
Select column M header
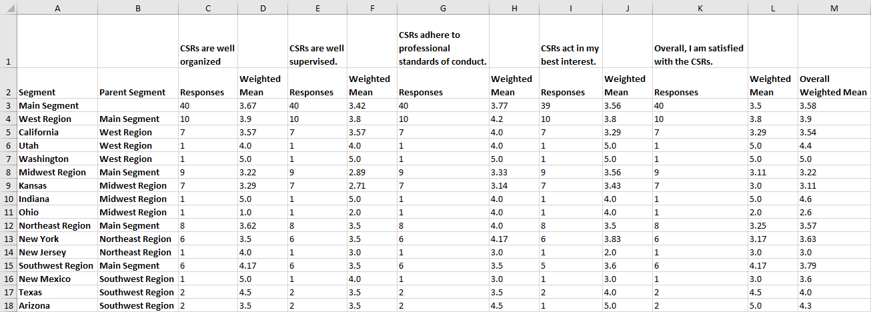click(834, 7)
